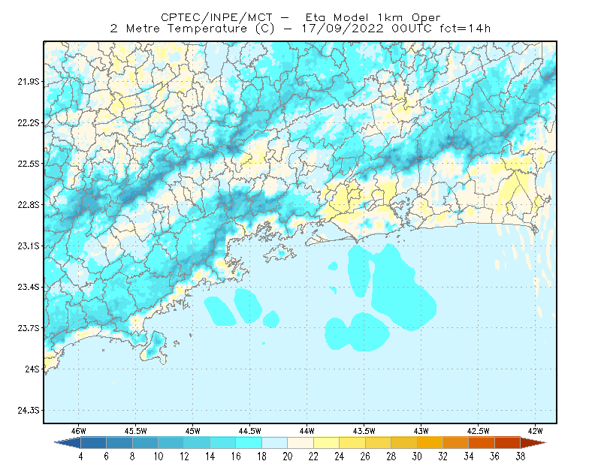Click the 44W longitude label
This screenshot has width=601, height=464.
click(x=307, y=431)
